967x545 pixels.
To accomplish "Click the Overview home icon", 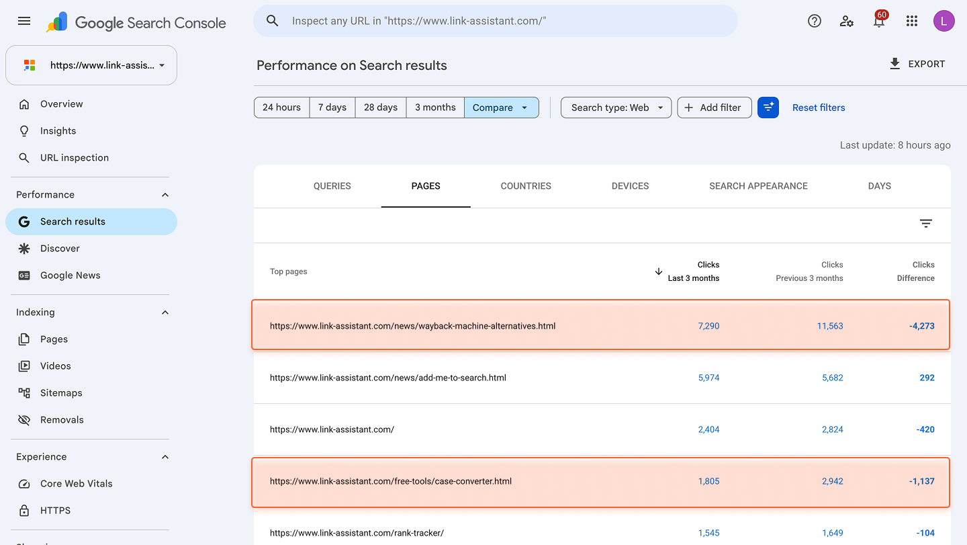I will point(24,104).
